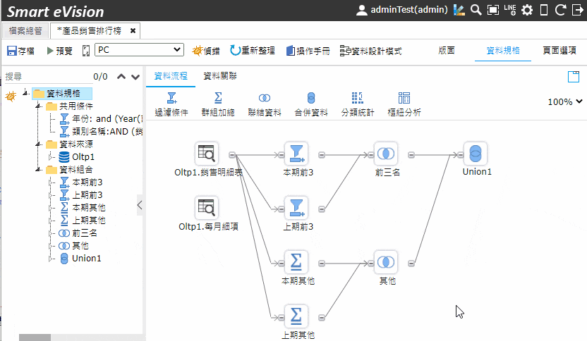587x341 pixels.
Task: Go to next search result arrow
Action: [135, 77]
